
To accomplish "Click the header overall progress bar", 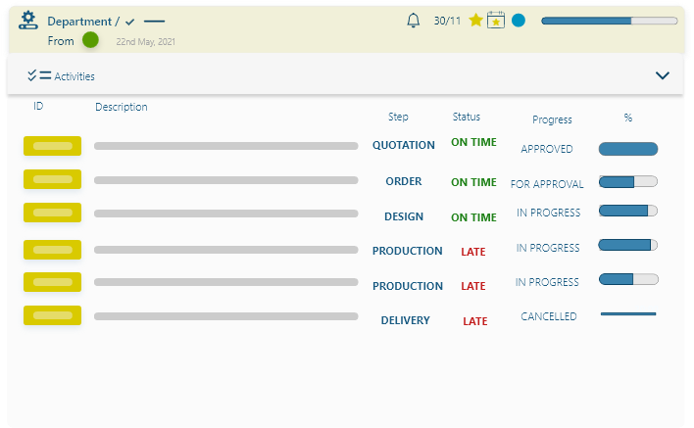I will [x=609, y=21].
